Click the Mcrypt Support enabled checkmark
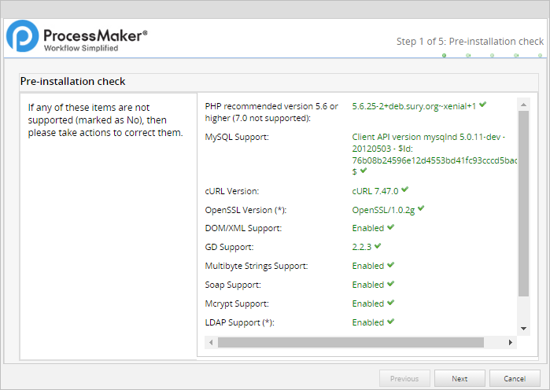This screenshot has width=550, height=390. [390, 304]
